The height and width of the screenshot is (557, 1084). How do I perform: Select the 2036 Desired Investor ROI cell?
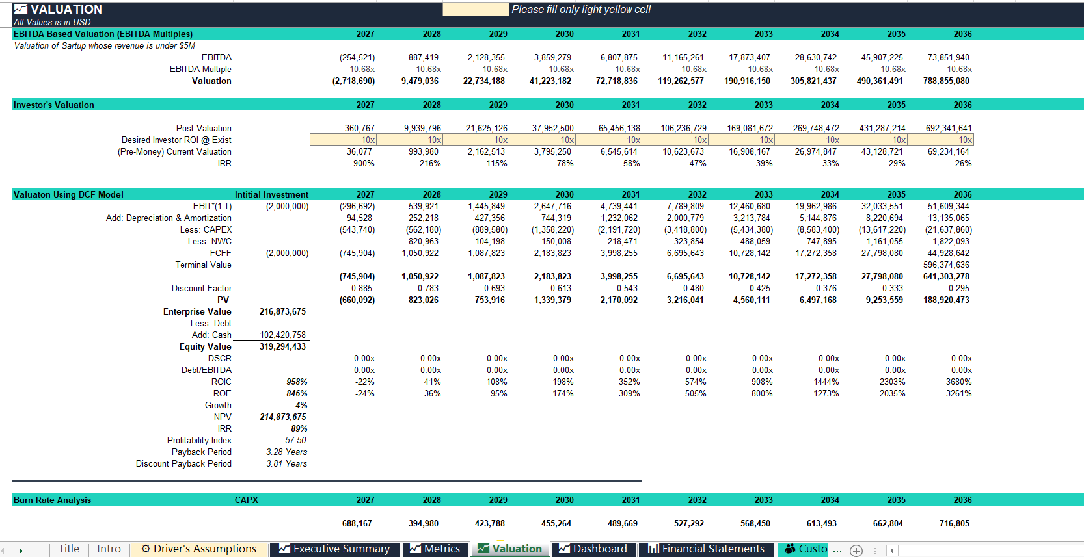point(940,140)
